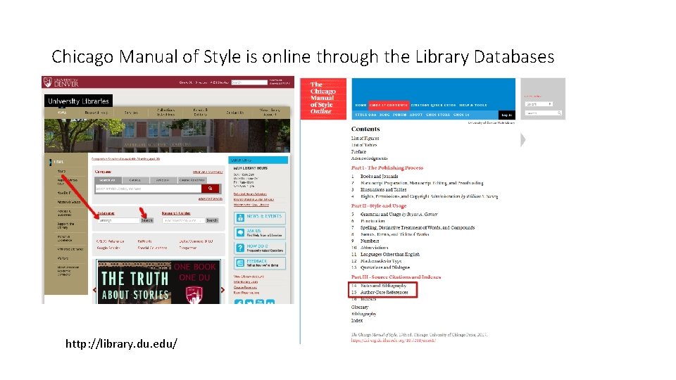Open the View Library Account menu item

coord(270,113)
